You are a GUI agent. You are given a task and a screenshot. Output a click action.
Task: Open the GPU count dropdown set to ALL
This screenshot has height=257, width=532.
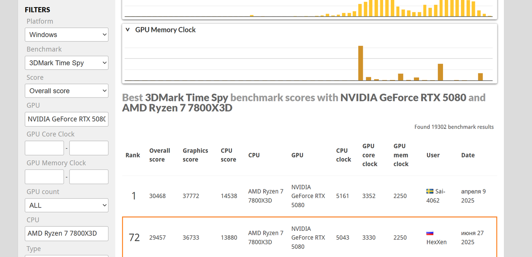(x=66, y=205)
